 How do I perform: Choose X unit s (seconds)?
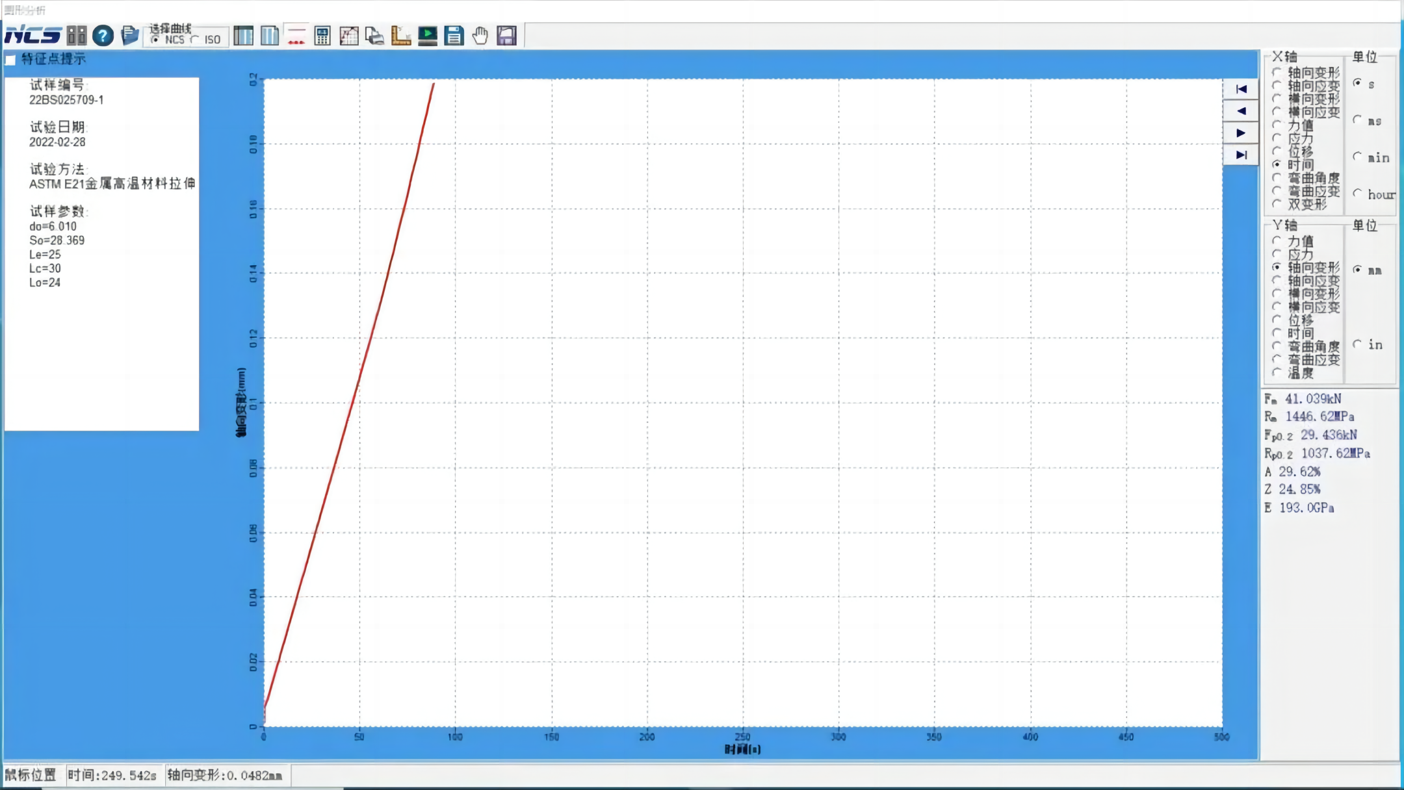[x=1357, y=83]
